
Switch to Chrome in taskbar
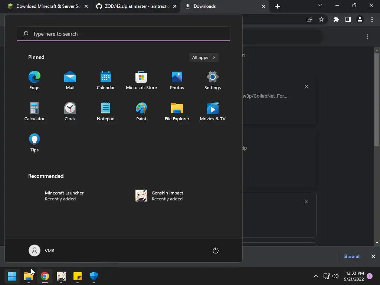pos(45,276)
